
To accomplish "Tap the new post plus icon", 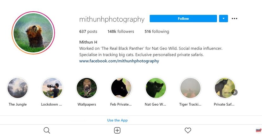I will pyautogui.click(x=117, y=130).
